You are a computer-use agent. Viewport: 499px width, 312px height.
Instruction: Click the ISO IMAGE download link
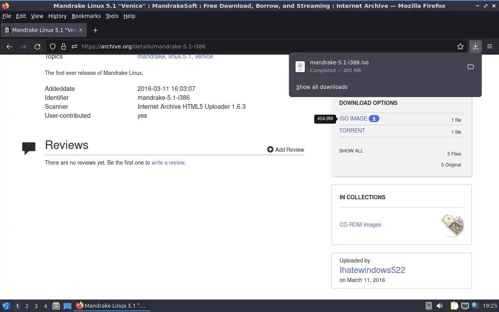(x=353, y=119)
